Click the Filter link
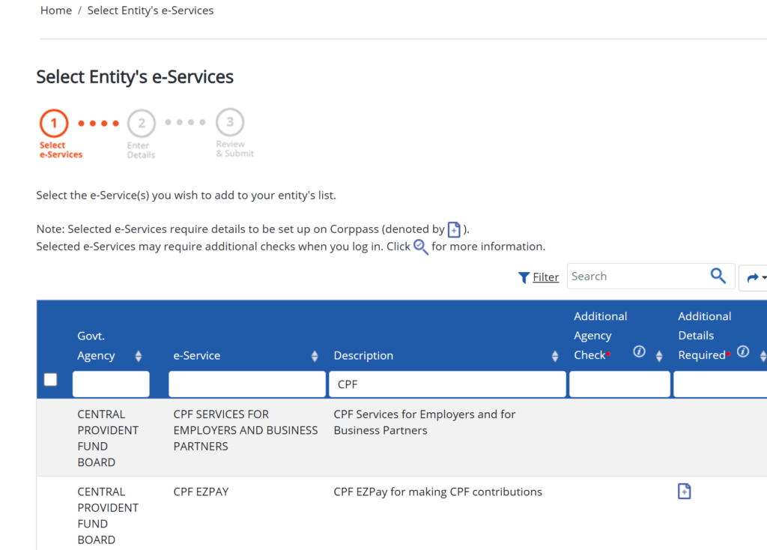 coord(545,277)
